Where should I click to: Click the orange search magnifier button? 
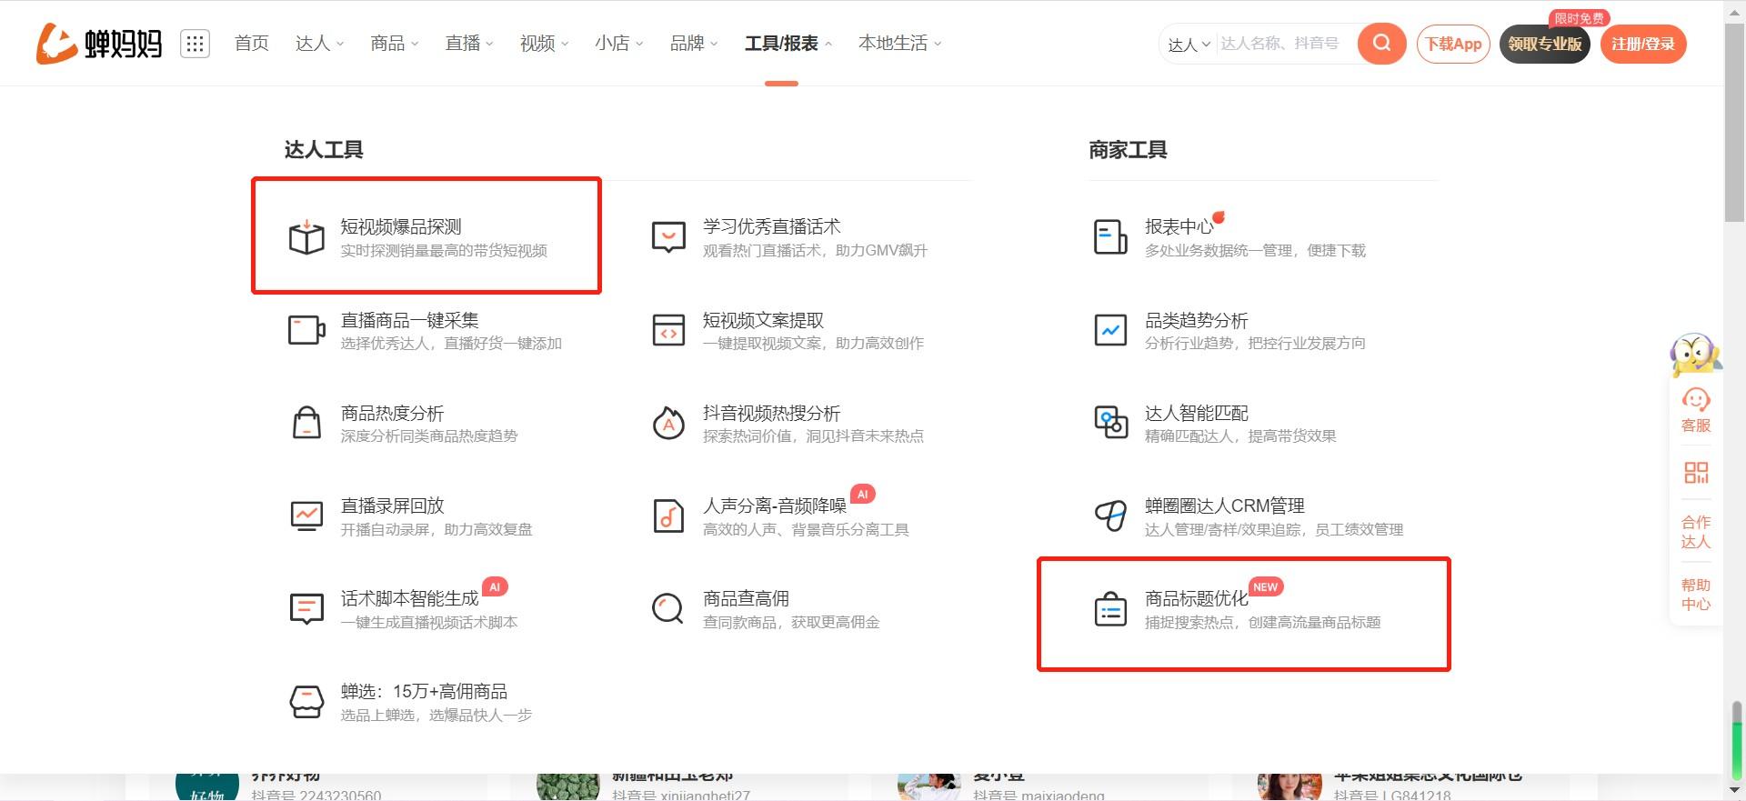(1381, 44)
